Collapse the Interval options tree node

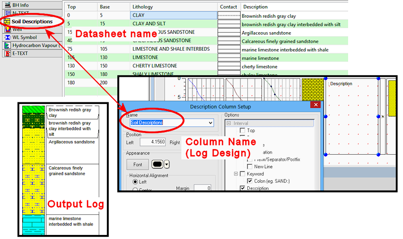pyautogui.click(x=228, y=124)
